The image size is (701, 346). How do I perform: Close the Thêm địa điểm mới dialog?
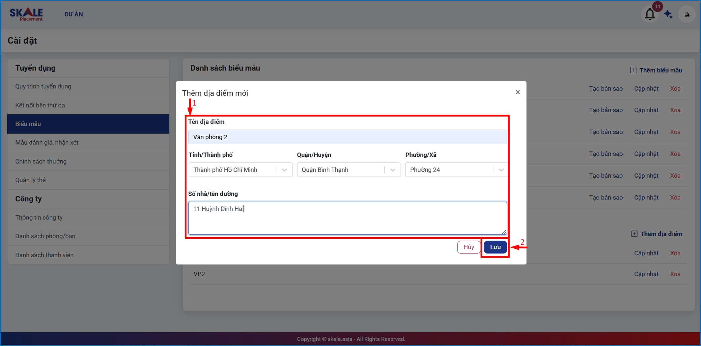518,92
